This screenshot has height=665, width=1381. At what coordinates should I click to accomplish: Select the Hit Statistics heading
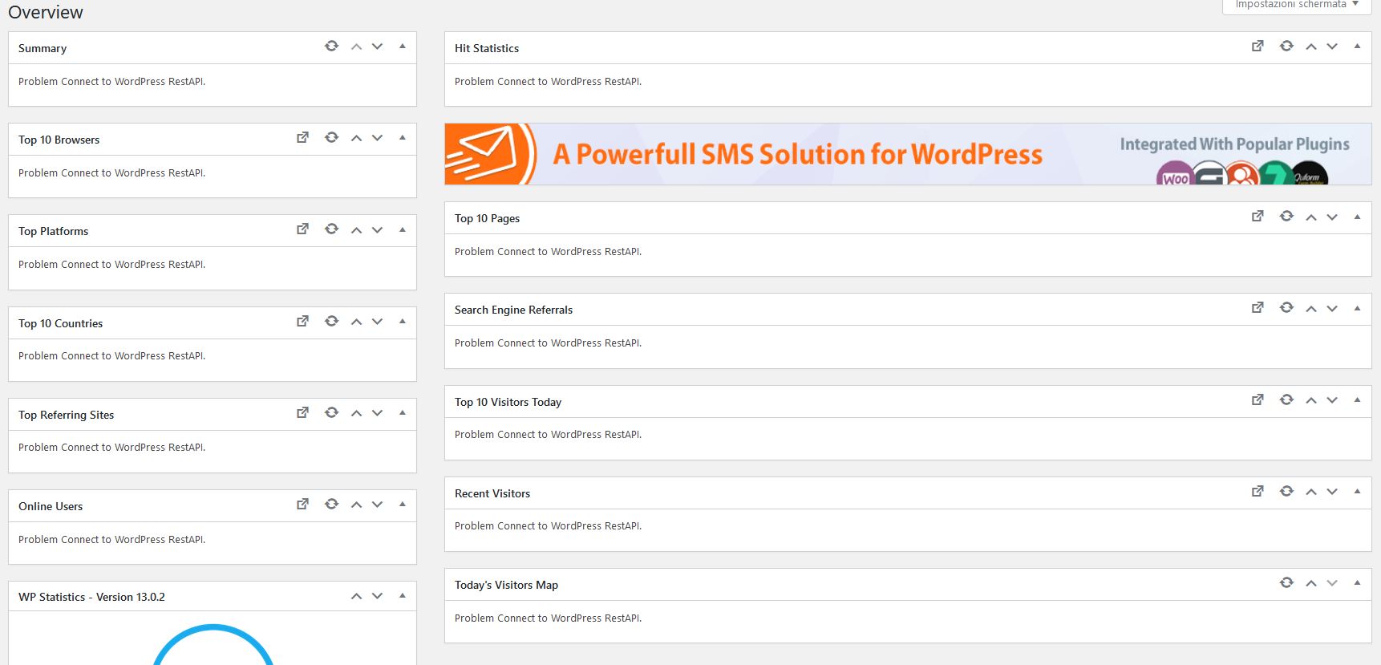coord(487,48)
